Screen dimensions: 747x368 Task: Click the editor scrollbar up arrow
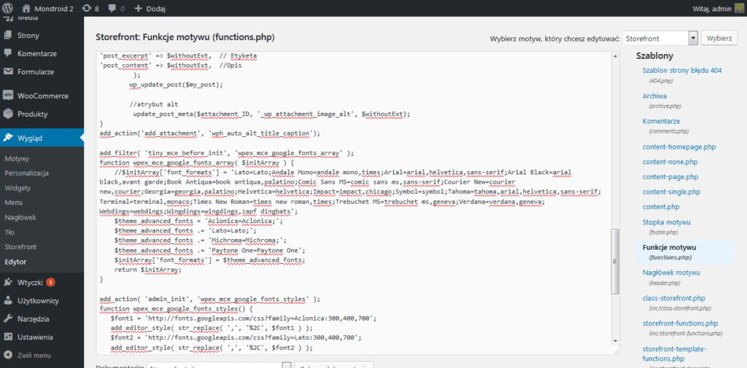click(615, 57)
